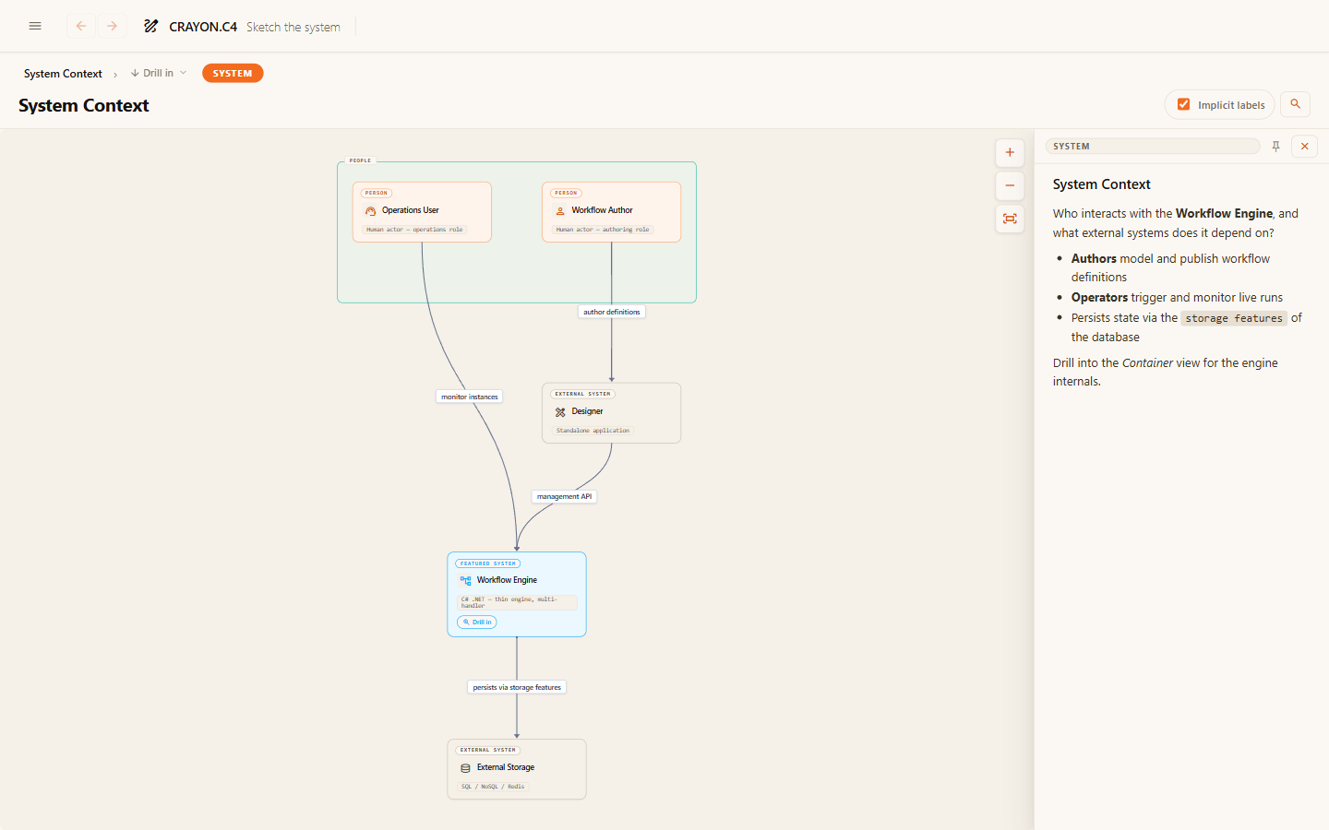Click 'SQL / NoSQL / Redis' tag
This screenshot has height=830, width=1329.
[x=493, y=787]
